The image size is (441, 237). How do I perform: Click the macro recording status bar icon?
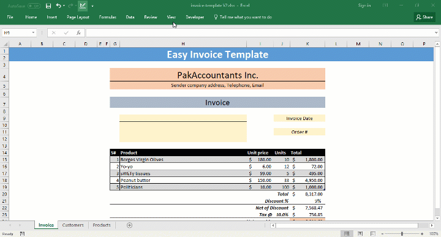click(x=23, y=234)
